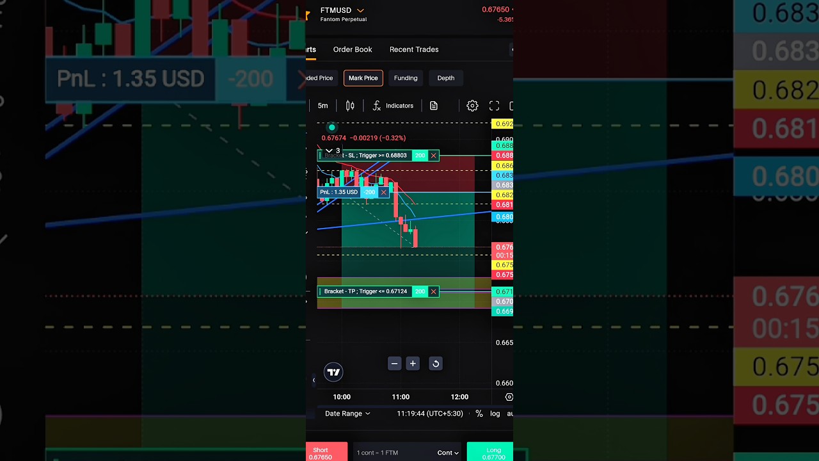Zoom in chart with plus button
The image size is (819, 461).
coord(413,364)
